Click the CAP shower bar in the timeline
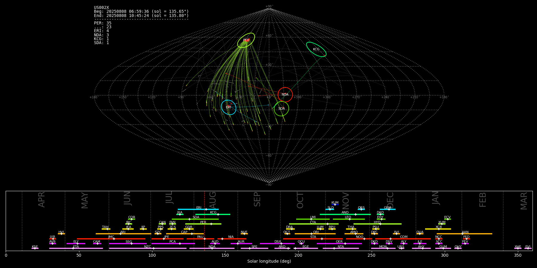Image resolution: width=537 pixels, height=268 pixels. point(185,234)
